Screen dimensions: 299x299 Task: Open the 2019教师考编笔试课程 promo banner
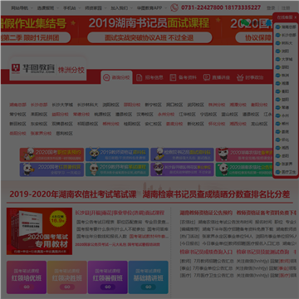[117, 169]
